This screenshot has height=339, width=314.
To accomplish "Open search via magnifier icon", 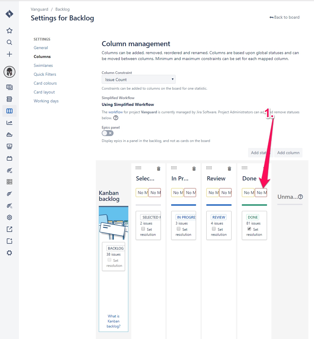I will coord(9,42).
